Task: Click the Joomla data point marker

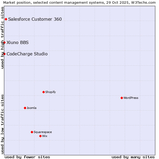Action: 25,108
